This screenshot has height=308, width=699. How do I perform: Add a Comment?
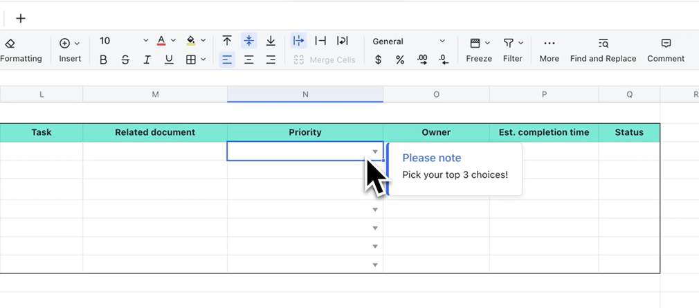[x=666, y=50]
